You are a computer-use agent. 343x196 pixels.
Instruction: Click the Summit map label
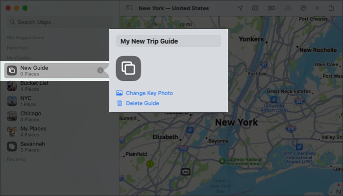pyautogui.click(x=128, y=119)
